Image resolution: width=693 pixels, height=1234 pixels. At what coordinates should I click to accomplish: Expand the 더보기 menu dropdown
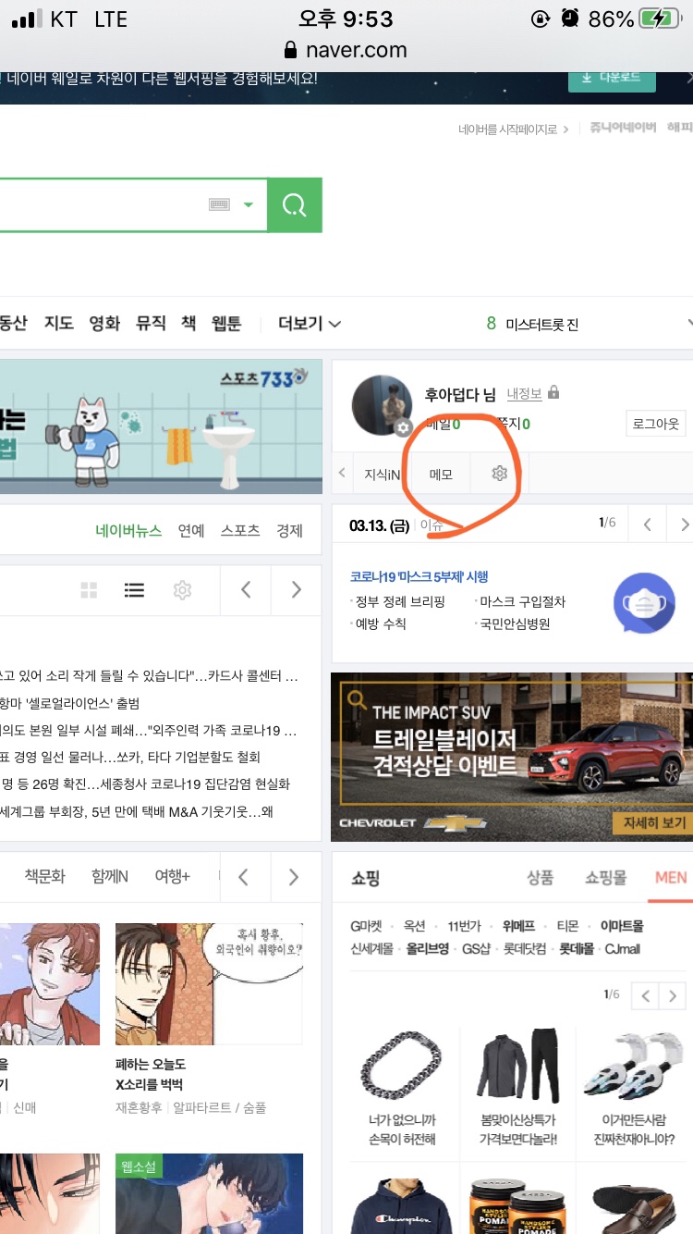pos(310,324)
